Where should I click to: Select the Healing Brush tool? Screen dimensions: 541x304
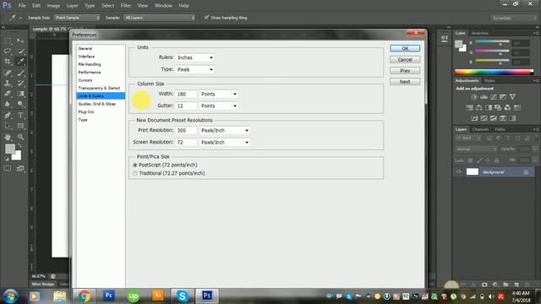coord(8,73)
